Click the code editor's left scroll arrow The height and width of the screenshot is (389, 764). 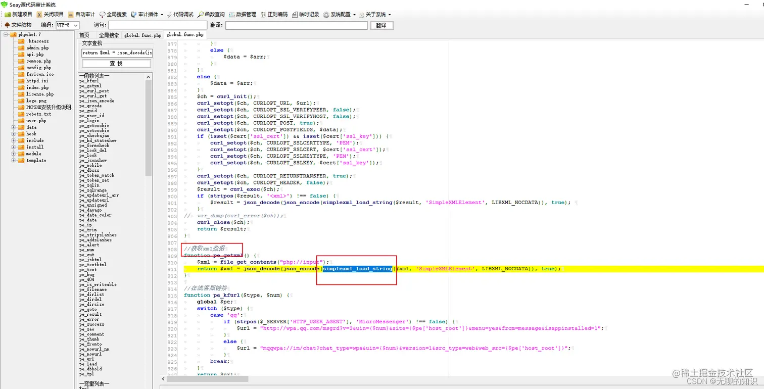coord(163,378)
